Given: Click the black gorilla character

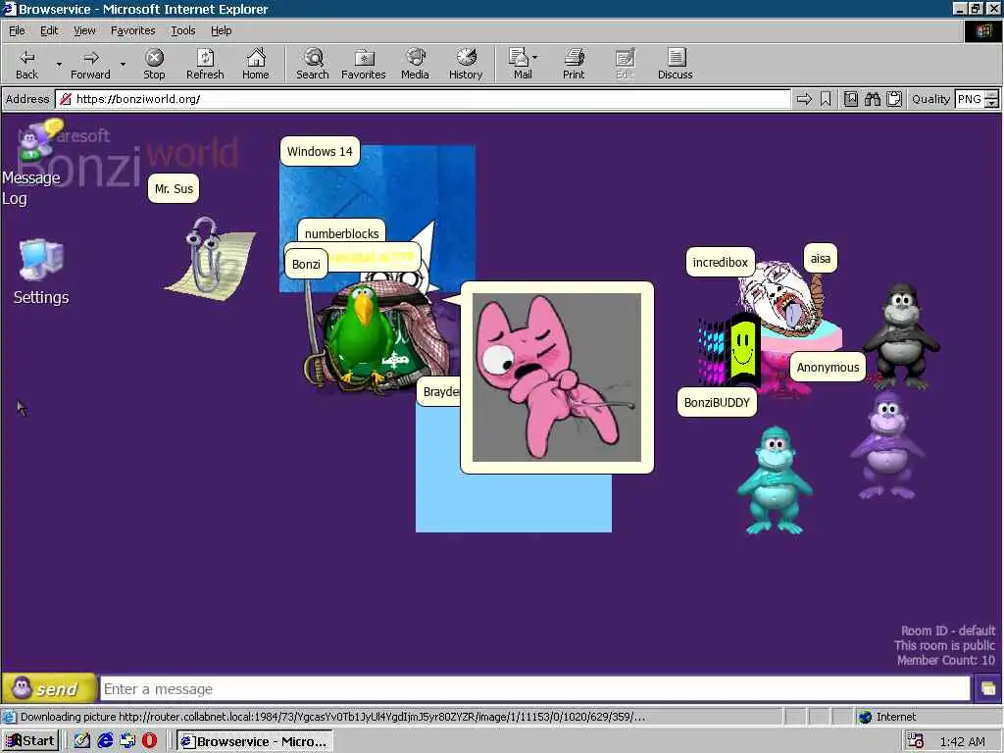Looking at the screenshot, I should click(902, 336).
